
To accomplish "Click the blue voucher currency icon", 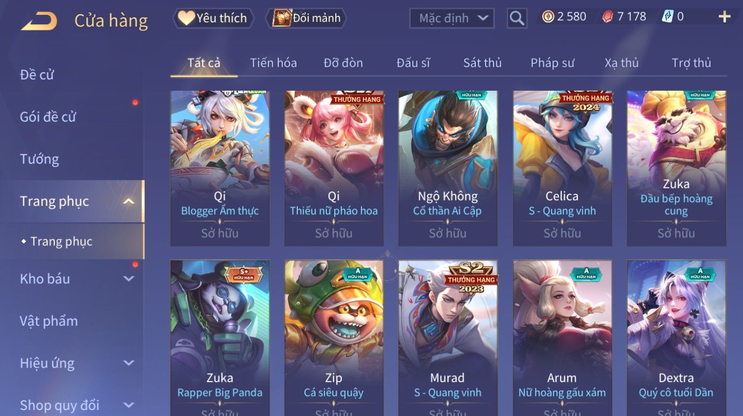I will 668,17.
